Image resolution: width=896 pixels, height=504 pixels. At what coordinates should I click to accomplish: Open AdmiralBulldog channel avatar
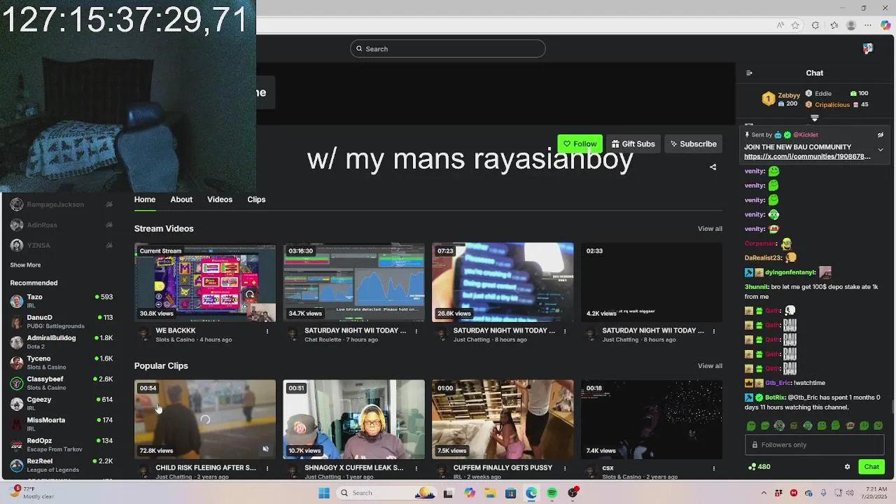pyautogui.click(x=17, y=342)
